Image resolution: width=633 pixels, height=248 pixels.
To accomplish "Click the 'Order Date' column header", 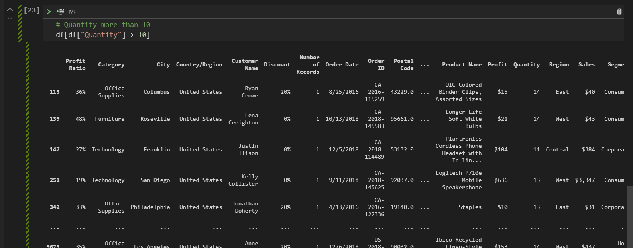I will (x=342, y=64).
